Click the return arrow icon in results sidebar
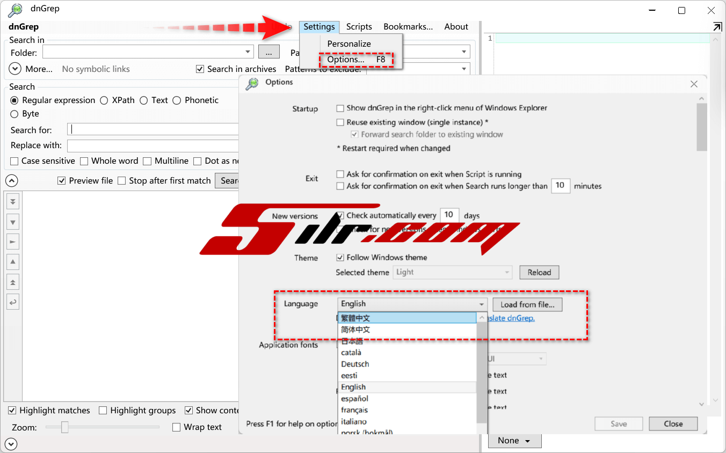The height and width of the screenshot is (453, 726). pos(13,302)
